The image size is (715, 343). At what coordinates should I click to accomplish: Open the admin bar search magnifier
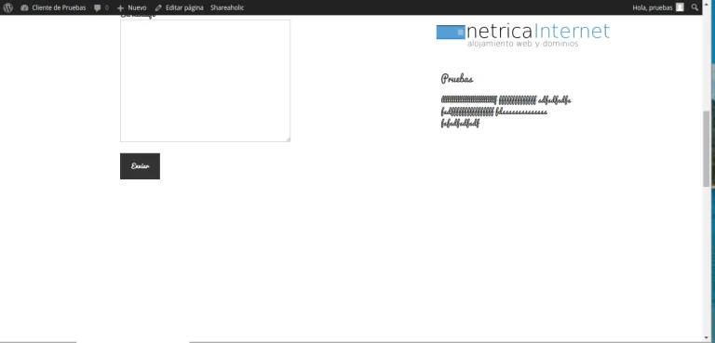coord(695,7)
